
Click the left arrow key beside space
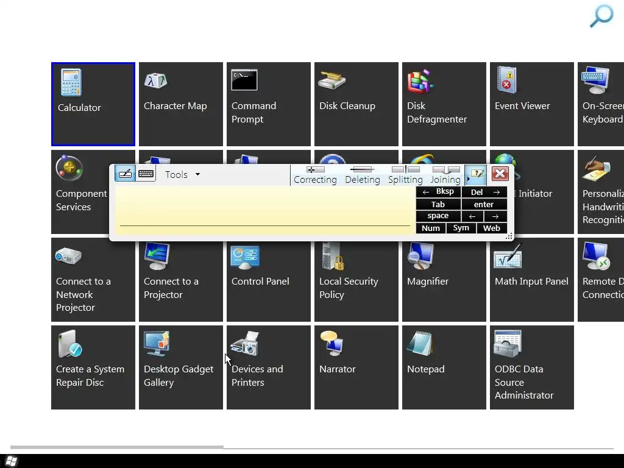473,216
